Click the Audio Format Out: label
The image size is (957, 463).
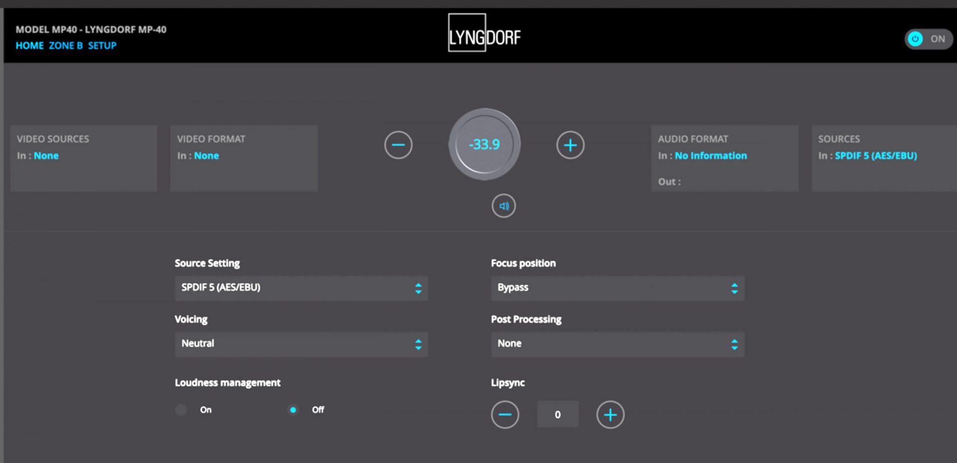[669, 182]
